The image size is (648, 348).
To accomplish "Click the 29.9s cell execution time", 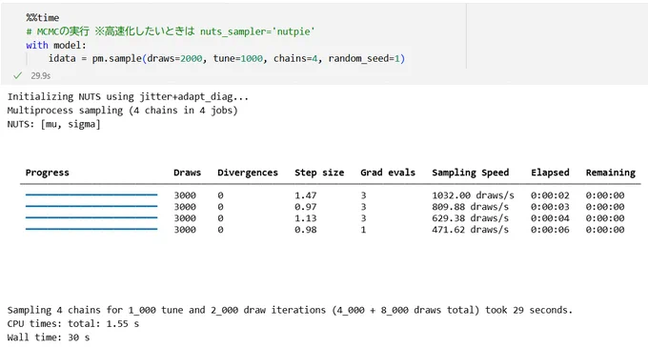I will tap(40, 76).
